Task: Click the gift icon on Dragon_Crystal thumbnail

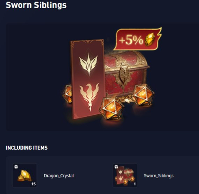Action: [x=16, y=167]
